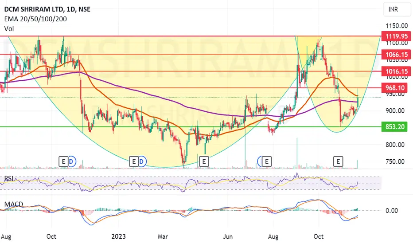
Task: Select the 1066.15 price level label
Action: pyautogui.click(x=396, y=55)
